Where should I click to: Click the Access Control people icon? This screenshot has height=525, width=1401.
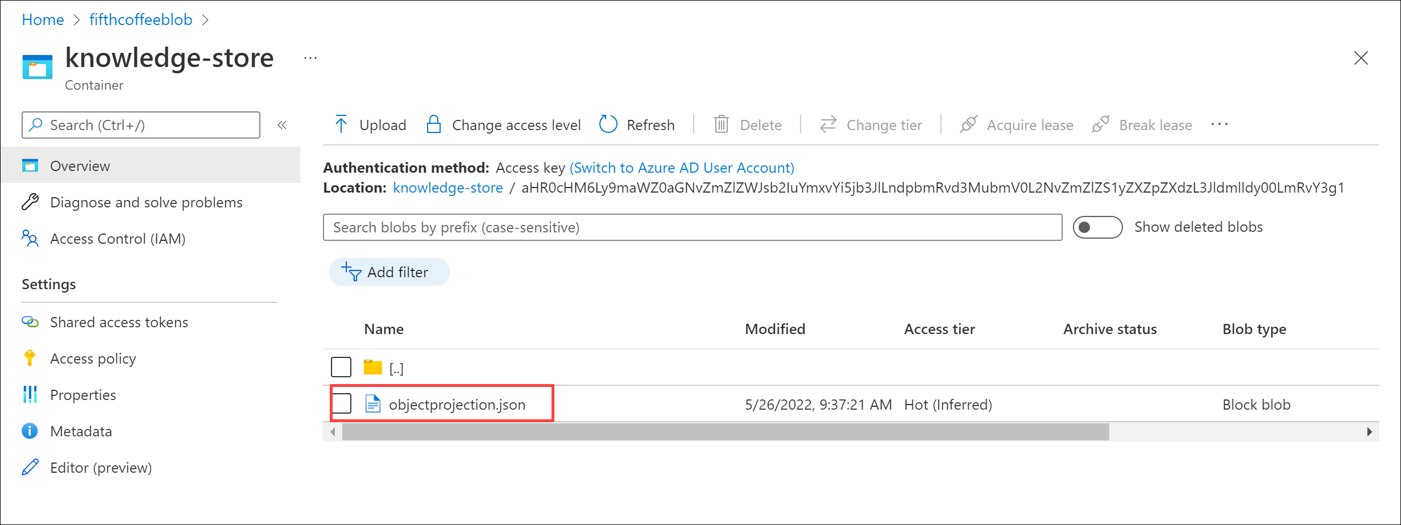[x=30, y=238]
